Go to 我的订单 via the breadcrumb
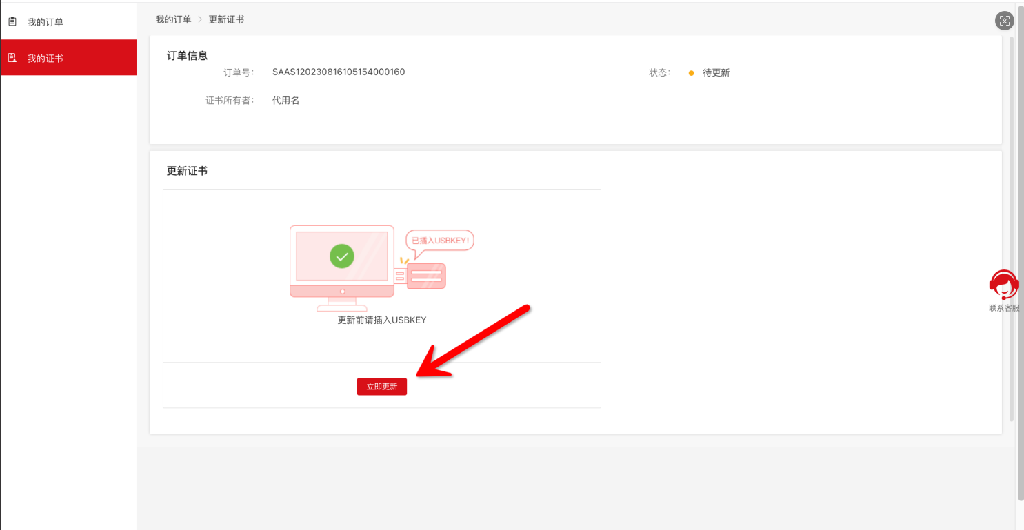The height and width of the screenshot is (530, 1024). (x=173, y=19)
